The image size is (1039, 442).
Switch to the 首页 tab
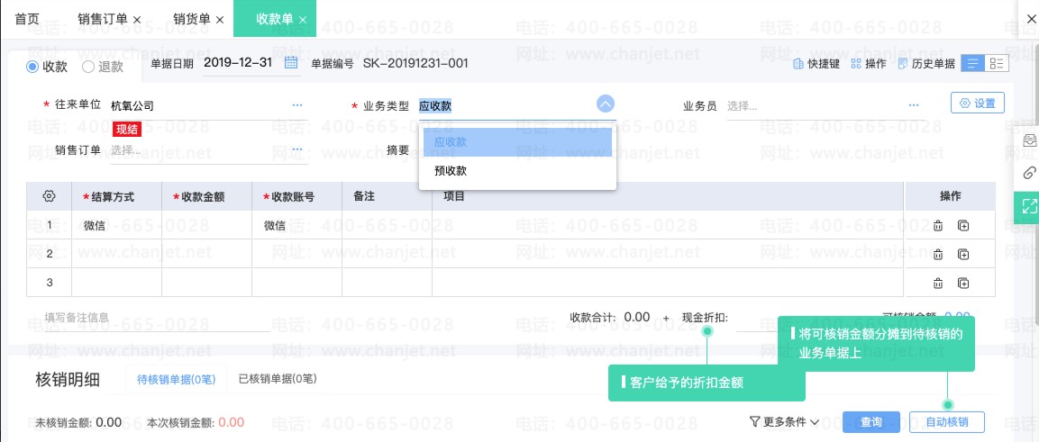click(x=26, y=19)
